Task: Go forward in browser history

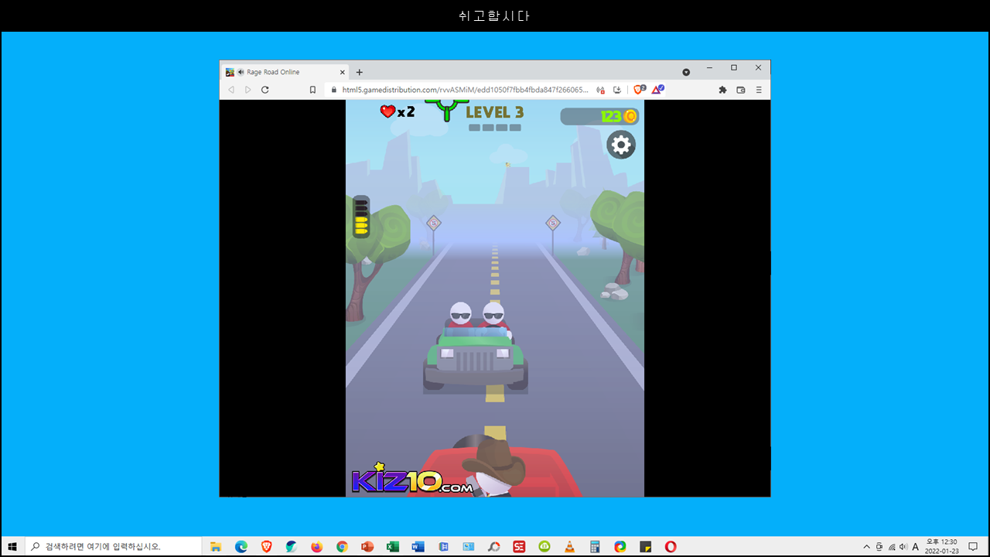Action: (247, 90)
